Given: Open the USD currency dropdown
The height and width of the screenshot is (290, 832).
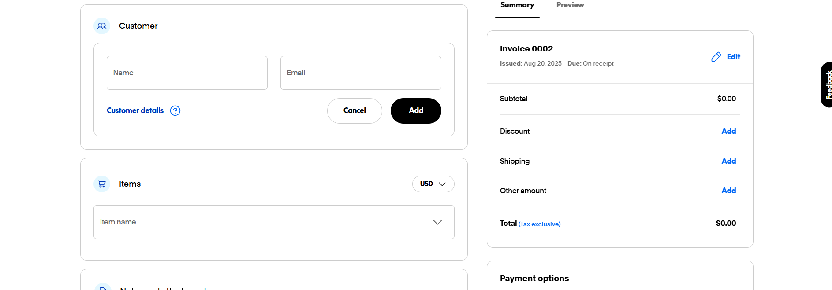Looking at the screenshot, I should pyautogui.click(x=433, y=184).
